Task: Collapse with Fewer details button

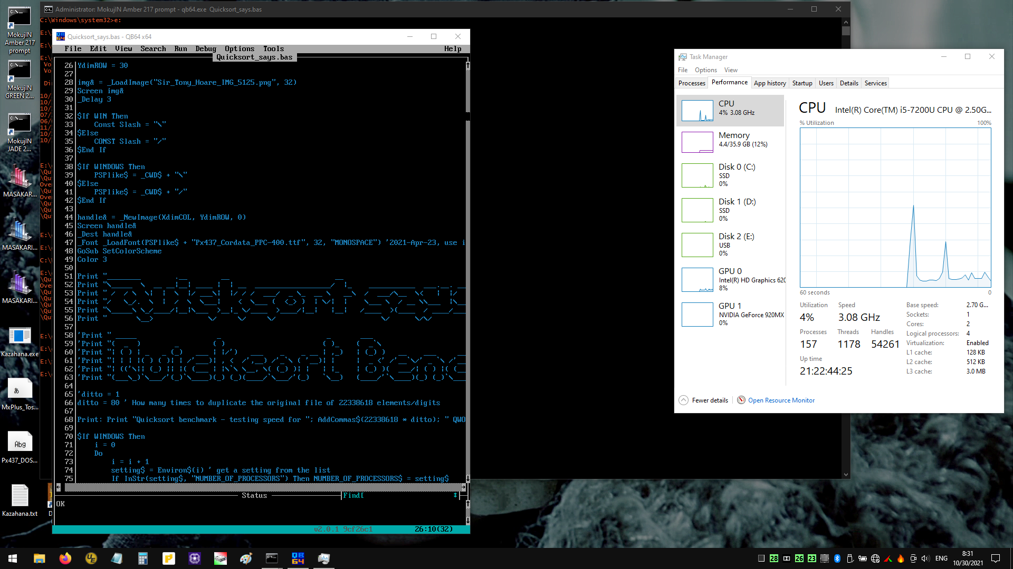Action: [703, 400]
